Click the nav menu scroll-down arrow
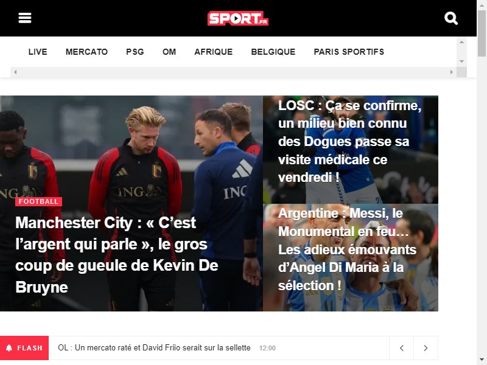 [x=462, y=61]
